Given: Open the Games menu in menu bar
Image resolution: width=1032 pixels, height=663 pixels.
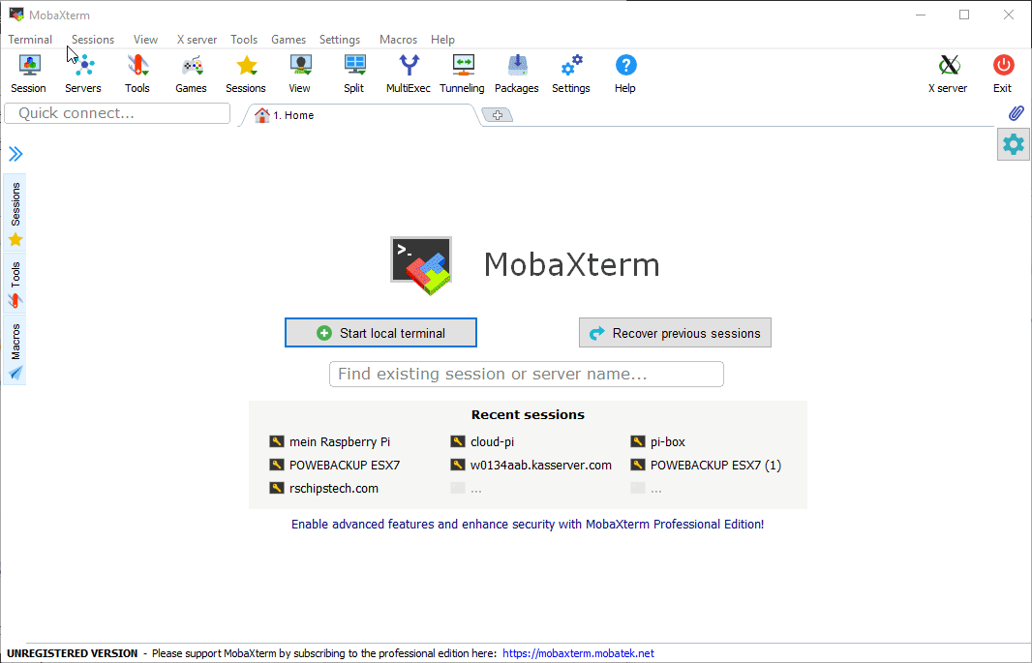Looking at the screenshot, I should (288, 40).
